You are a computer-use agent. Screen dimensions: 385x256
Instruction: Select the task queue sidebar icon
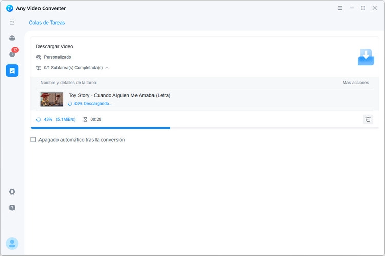point(12,71)
